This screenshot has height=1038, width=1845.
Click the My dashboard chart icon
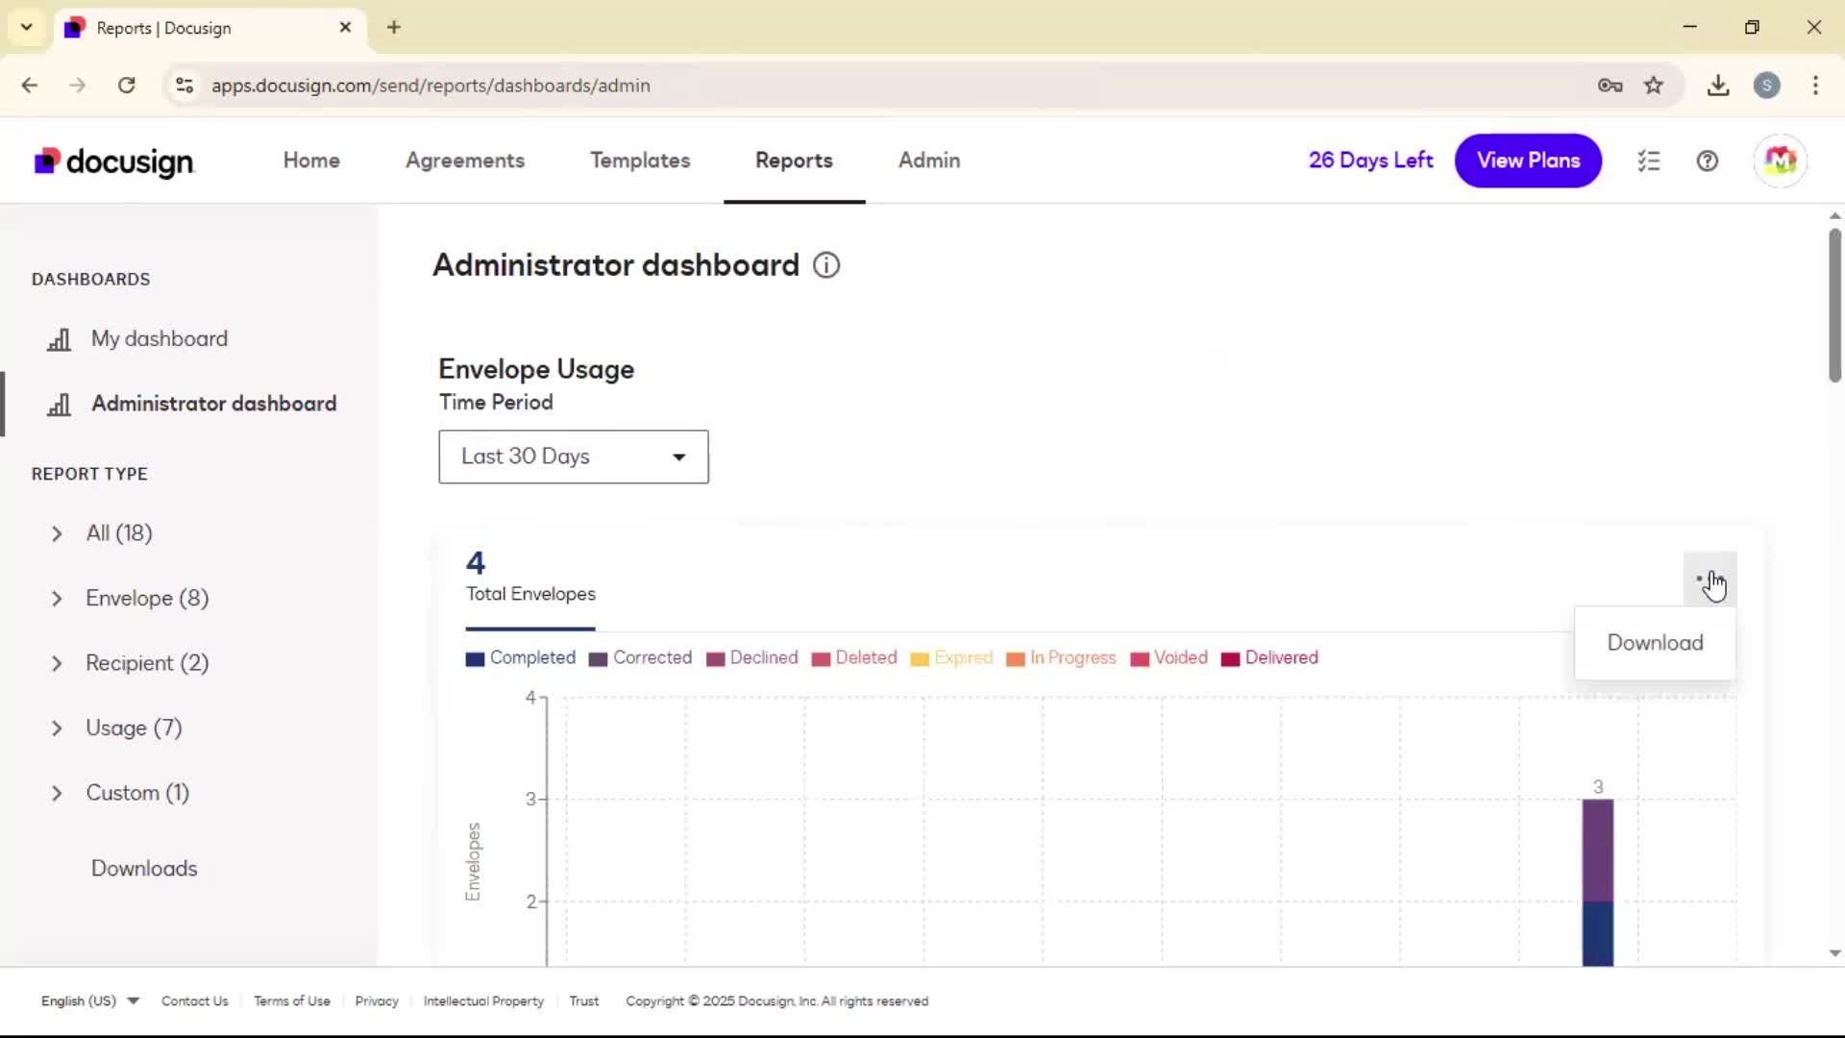(59, 339)
